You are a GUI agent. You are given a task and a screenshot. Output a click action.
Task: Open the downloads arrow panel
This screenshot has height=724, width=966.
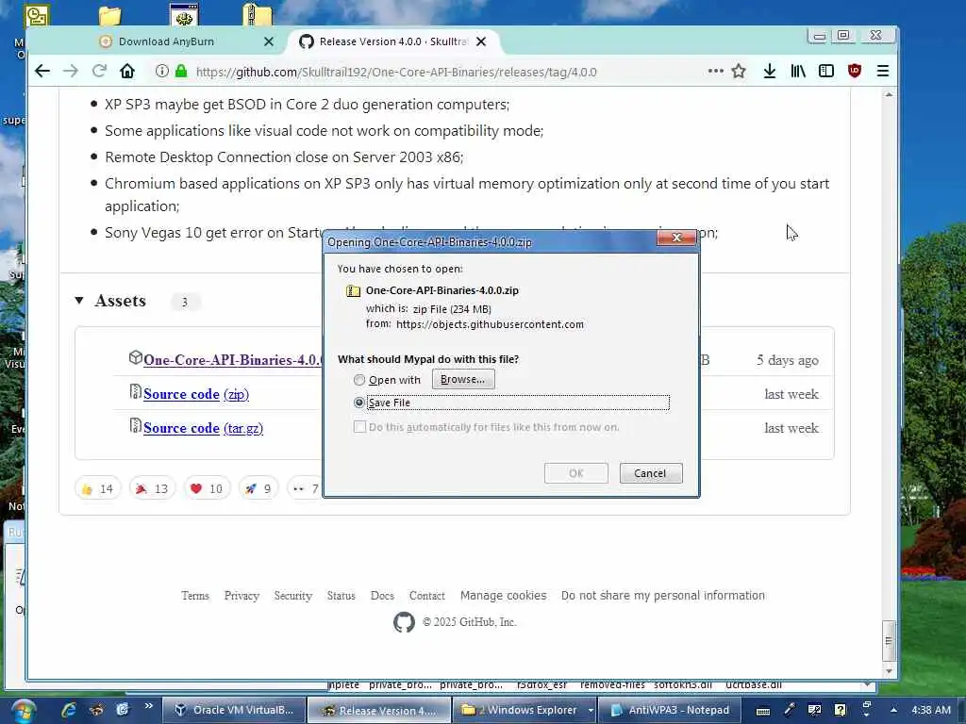770,72
